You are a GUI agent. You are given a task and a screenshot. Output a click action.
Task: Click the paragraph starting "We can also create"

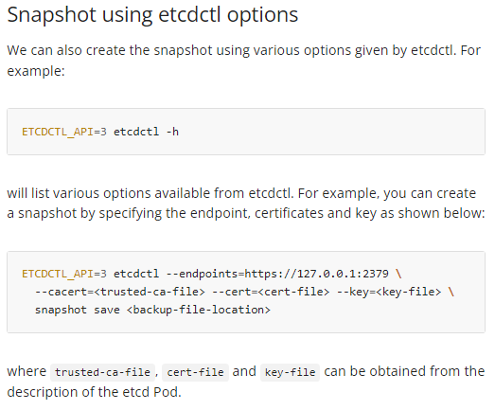coord(243,61)
